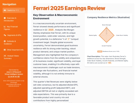Viewport: 138px width, 103px height.
Task: Click the radar chart diamond area
Action: (x=107, y=35)
